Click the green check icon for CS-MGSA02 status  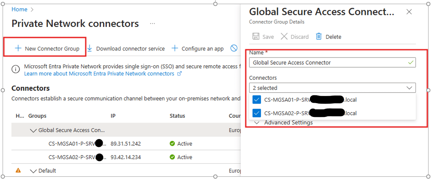pyautogui.click(x=172, y=157)
